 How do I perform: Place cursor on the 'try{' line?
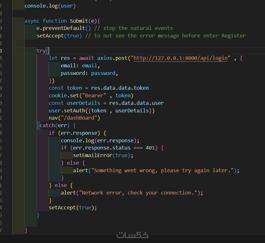coord(43,51)
